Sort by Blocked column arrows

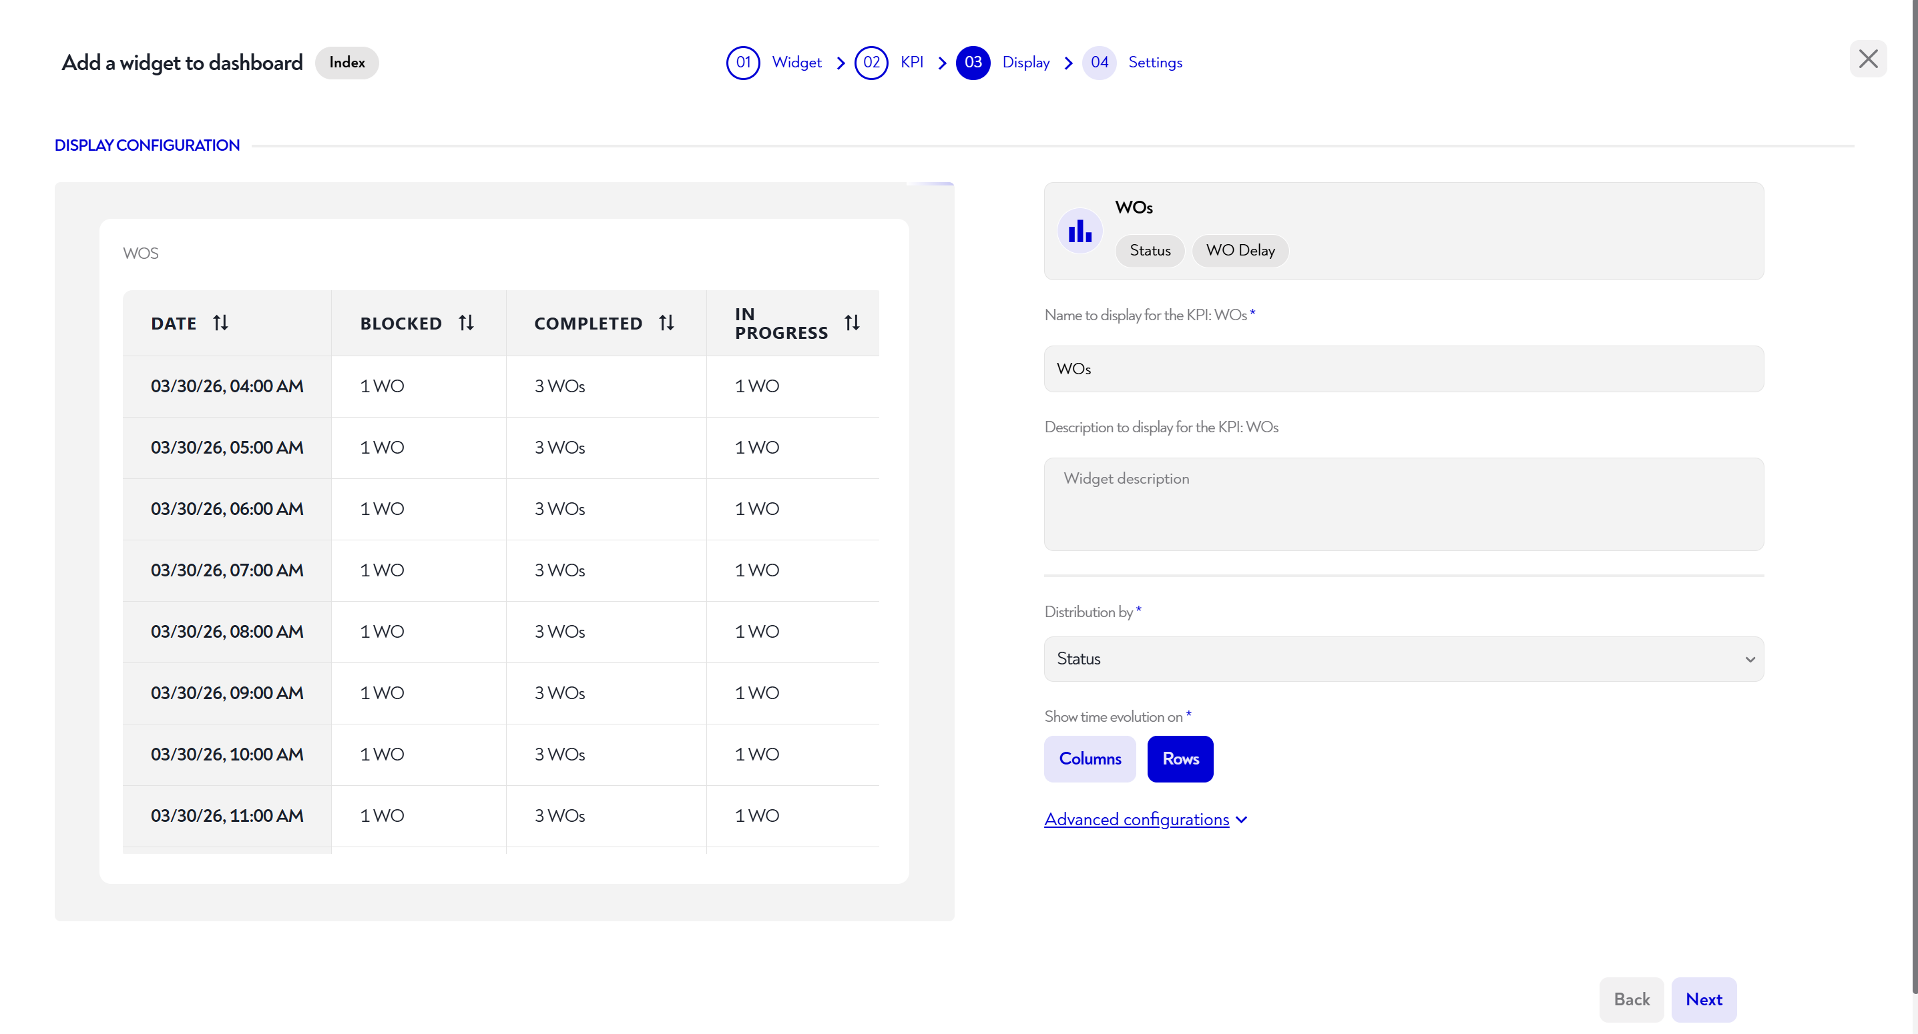(x=466, y=323)
